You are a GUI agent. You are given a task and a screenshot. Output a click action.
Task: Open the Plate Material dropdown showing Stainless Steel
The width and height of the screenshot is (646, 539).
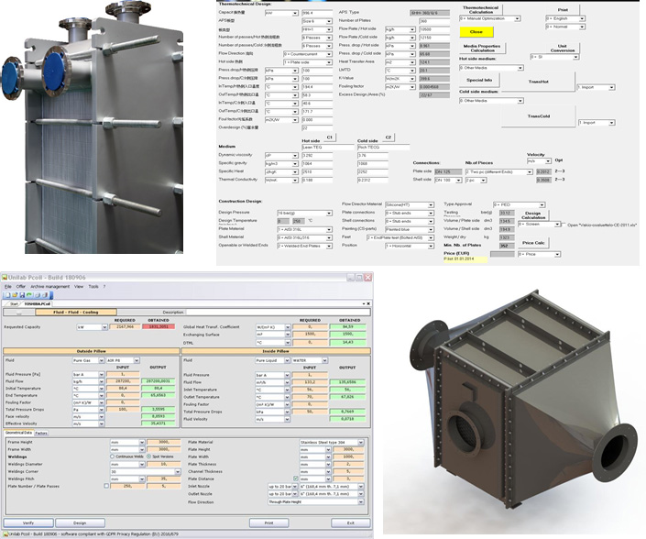point(328,441)
